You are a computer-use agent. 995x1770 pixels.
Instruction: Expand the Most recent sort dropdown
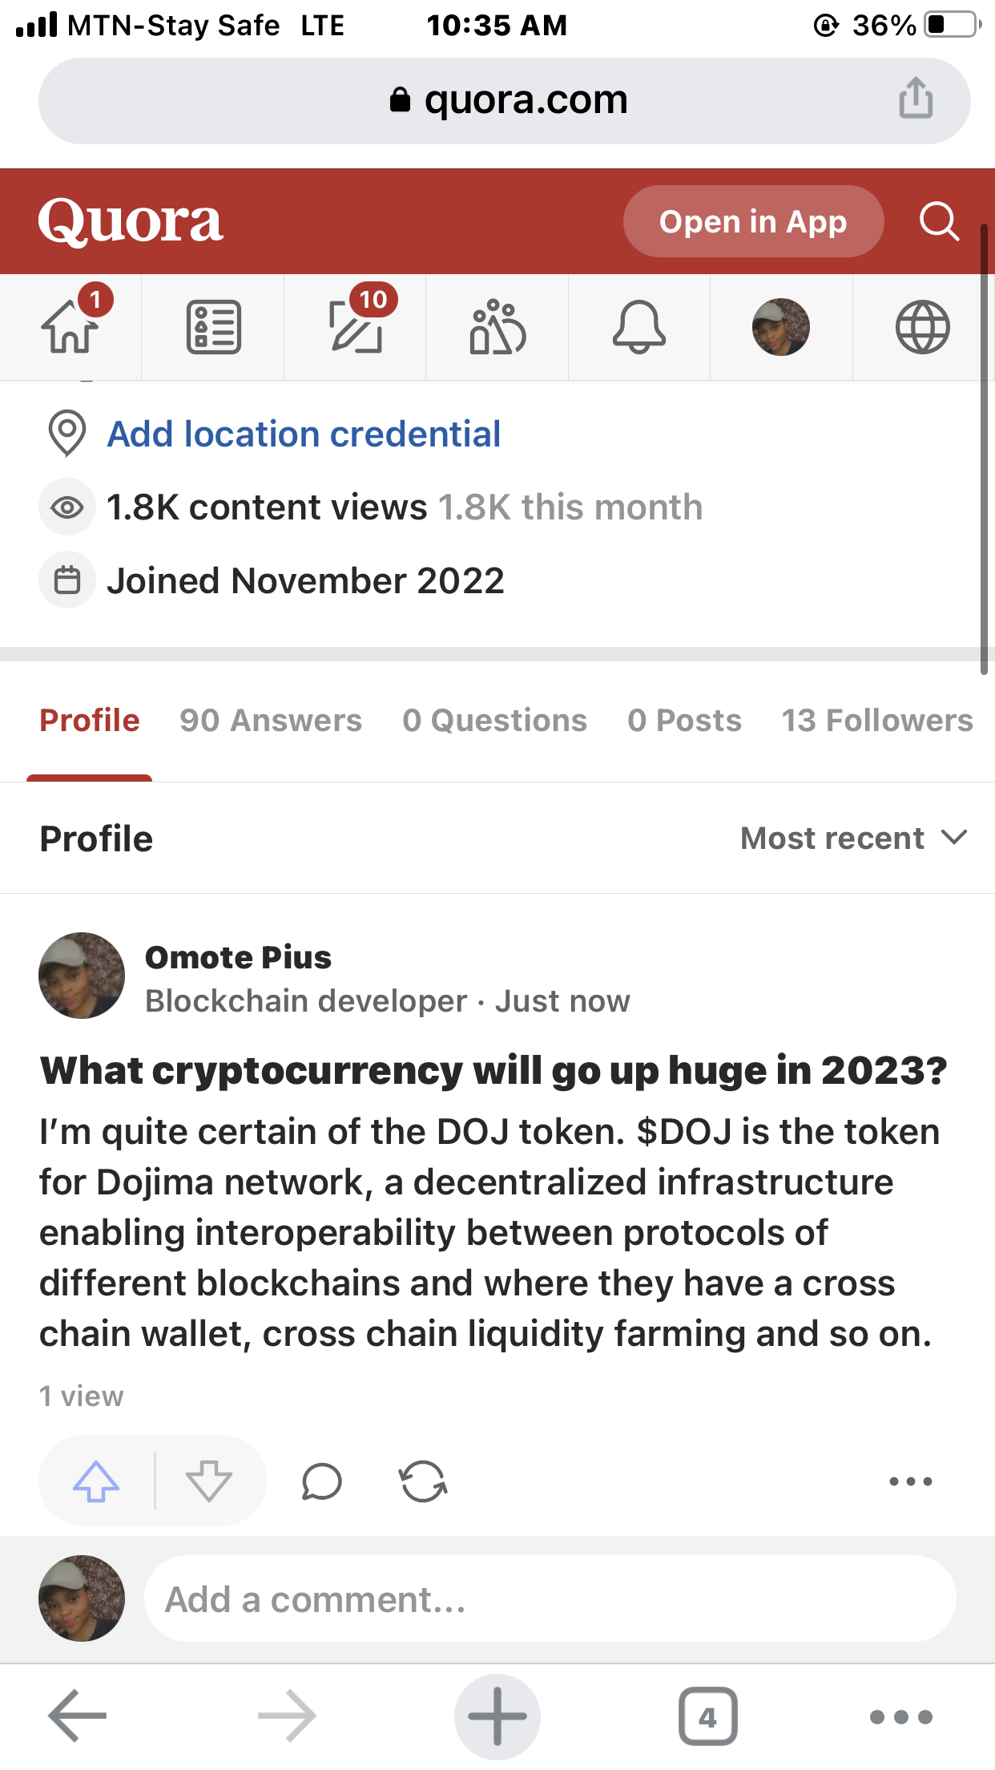[854, 839]
